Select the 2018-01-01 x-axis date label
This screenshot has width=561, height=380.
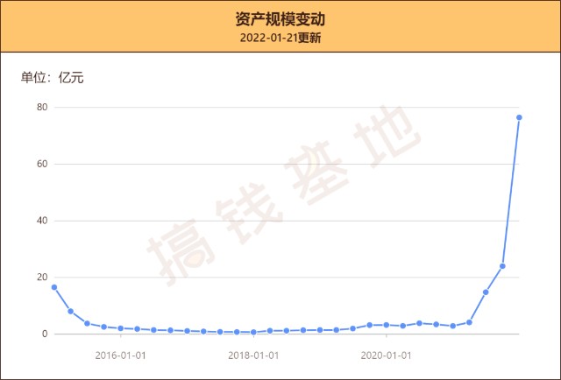253,355
